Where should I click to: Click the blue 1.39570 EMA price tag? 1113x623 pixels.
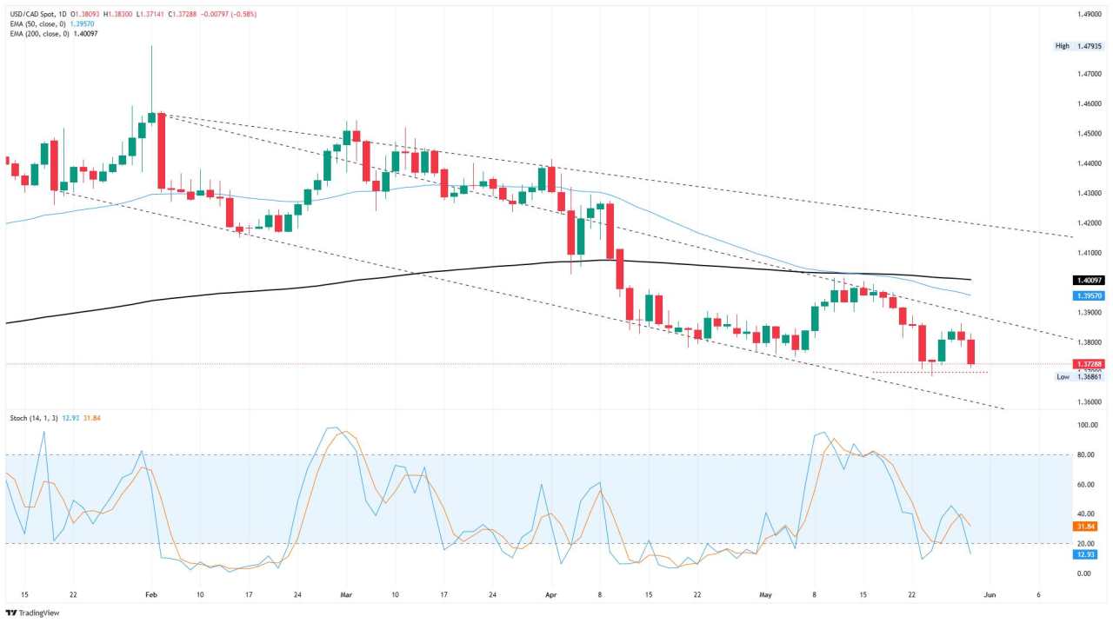click(x=1089, y=295)
